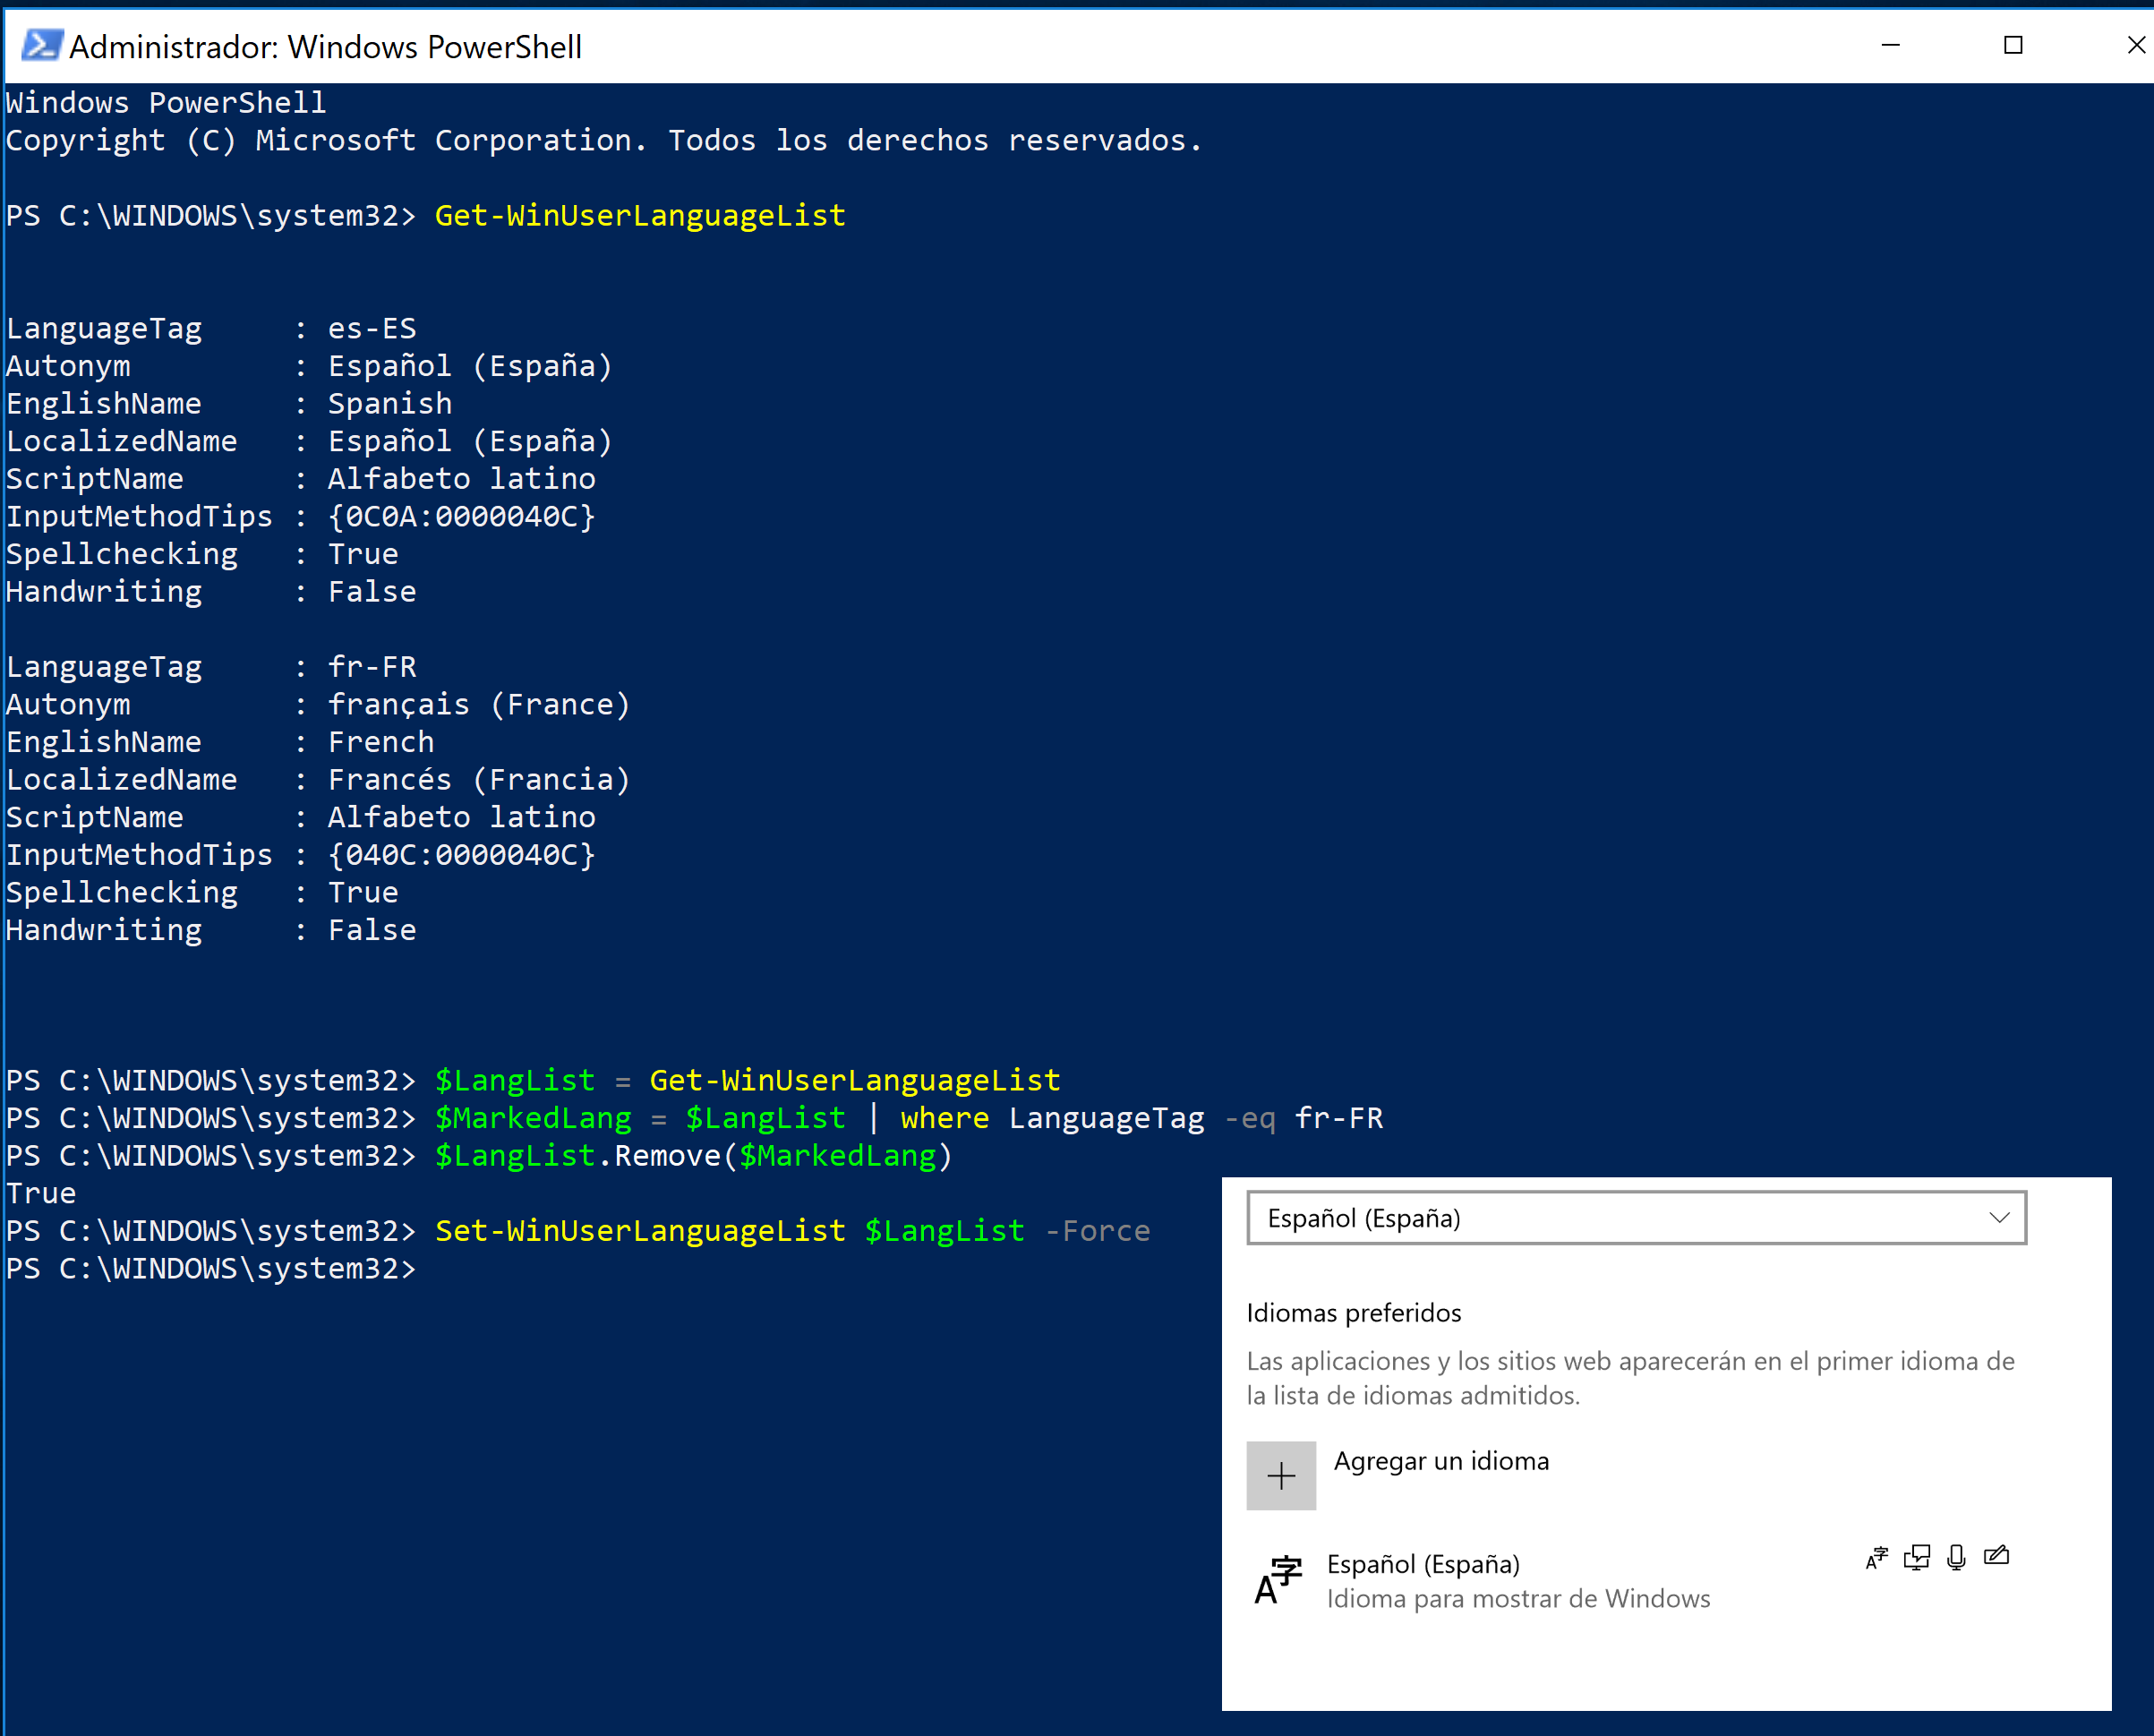
Task: Select the 'Agregar un idioma' label
Action: (x=1440, y=1461)
